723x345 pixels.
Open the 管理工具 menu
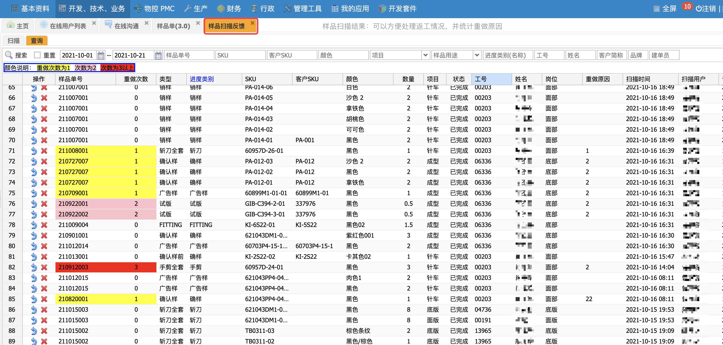(302, 9)
